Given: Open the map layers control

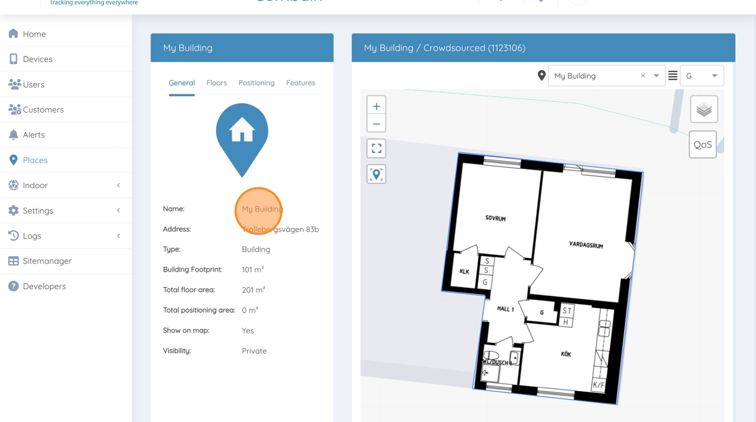Looking at the screenshot, I should (x=704, y=109).
